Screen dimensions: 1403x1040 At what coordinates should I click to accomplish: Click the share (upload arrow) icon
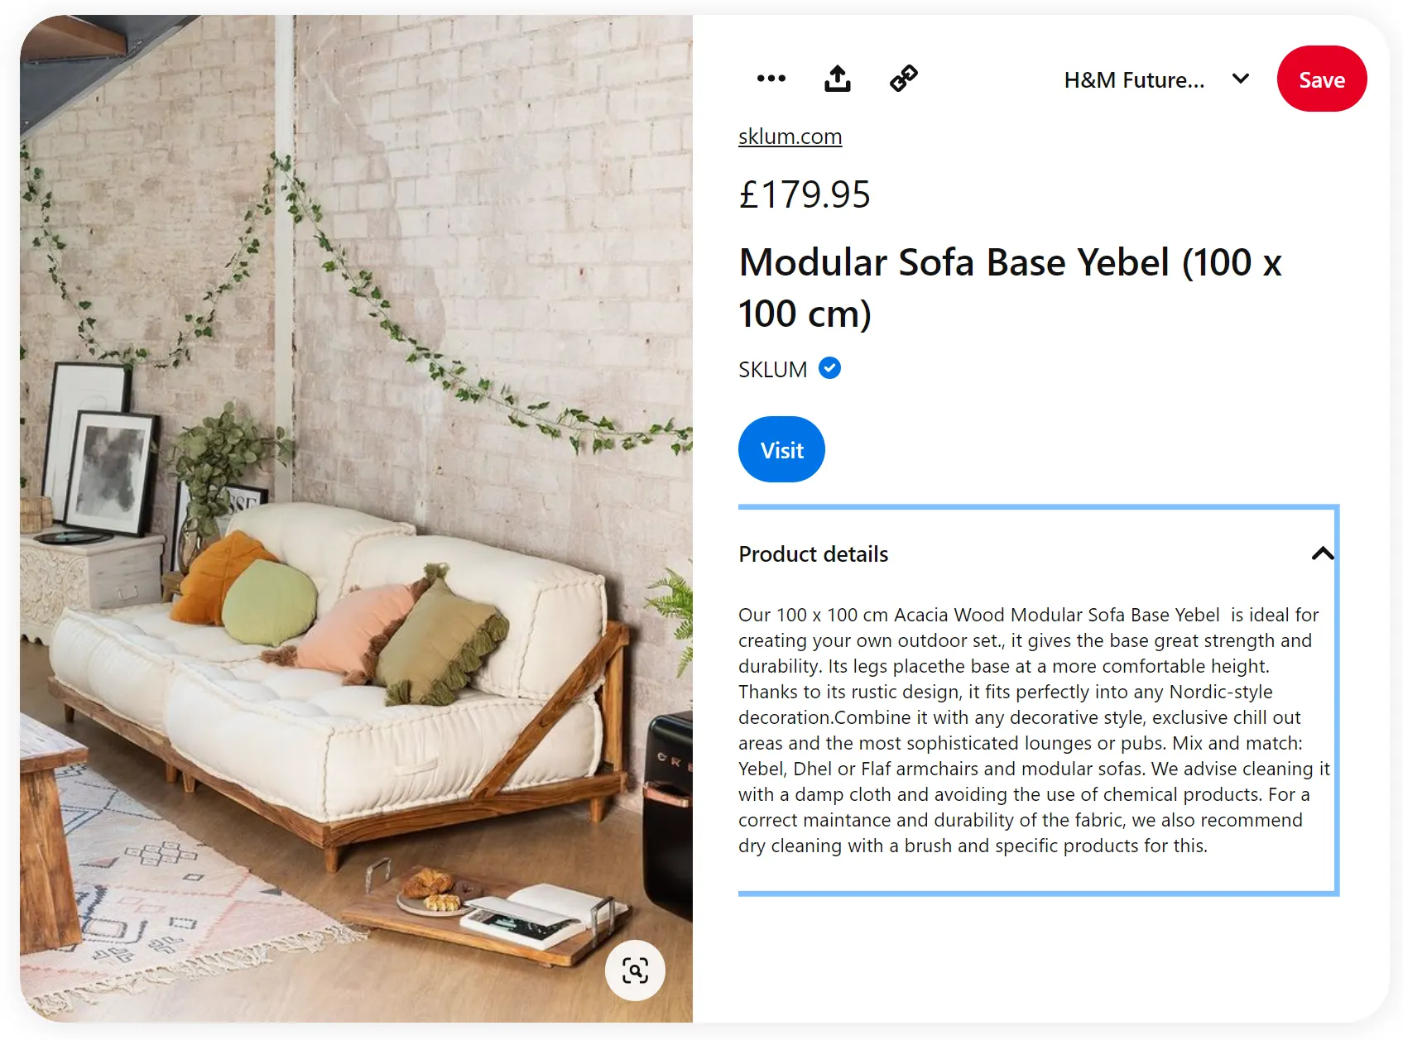[x=838, y=79]
